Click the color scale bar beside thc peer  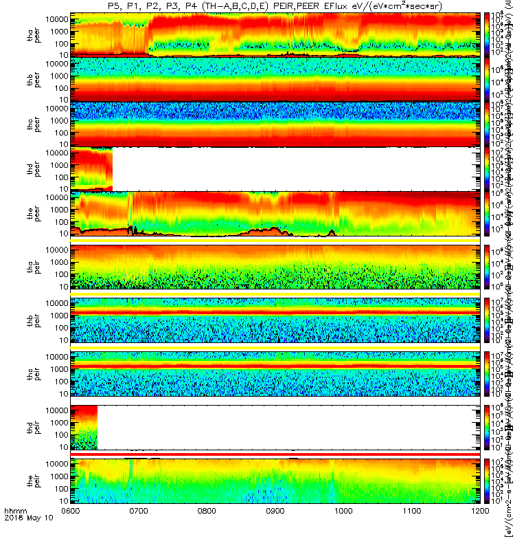tap(487, 124)
